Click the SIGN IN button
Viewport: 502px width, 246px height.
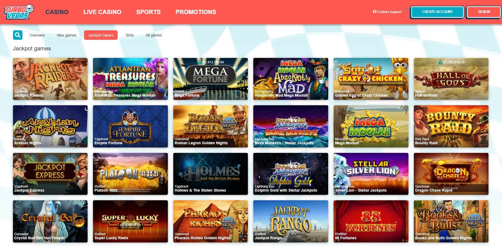click(x=484, y=12)
